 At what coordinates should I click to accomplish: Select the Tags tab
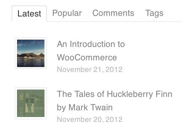(x=154, y=13)
